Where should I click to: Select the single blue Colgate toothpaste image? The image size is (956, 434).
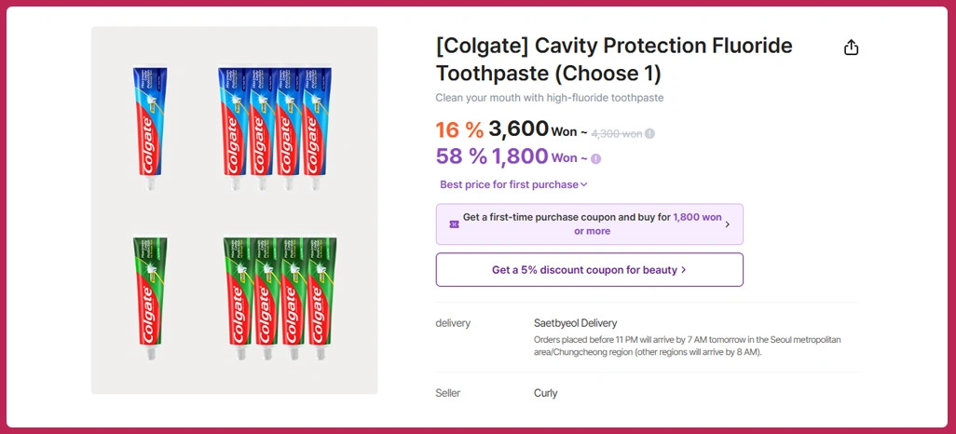[x=148, y=128]
